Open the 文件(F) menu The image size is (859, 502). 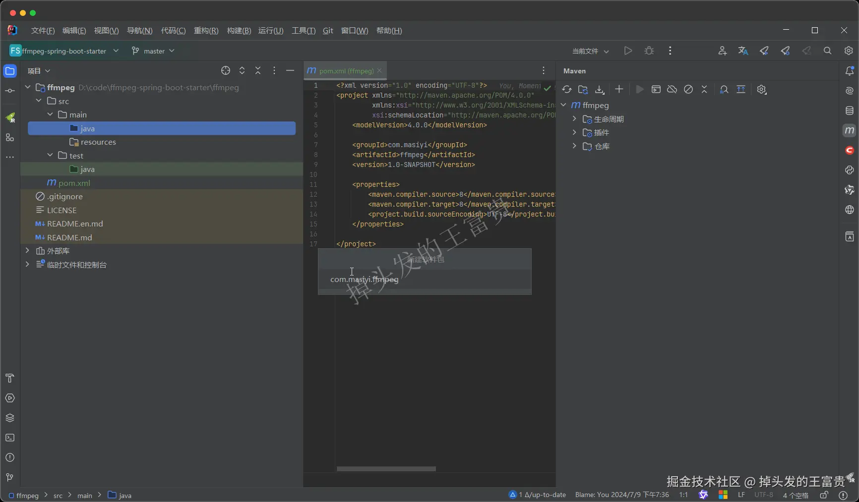[x=43, y=30]
